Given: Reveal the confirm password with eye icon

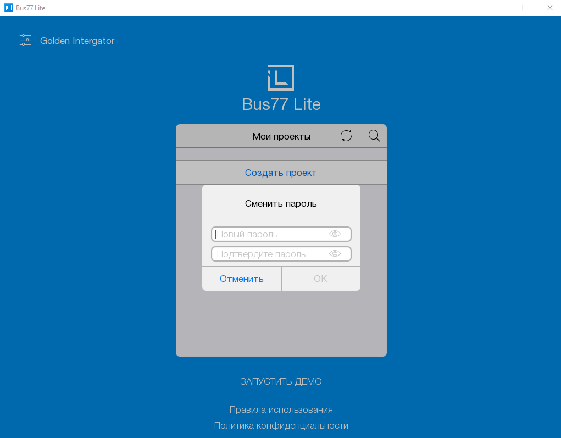Looking at the screenshot, I should pos(335,254).
